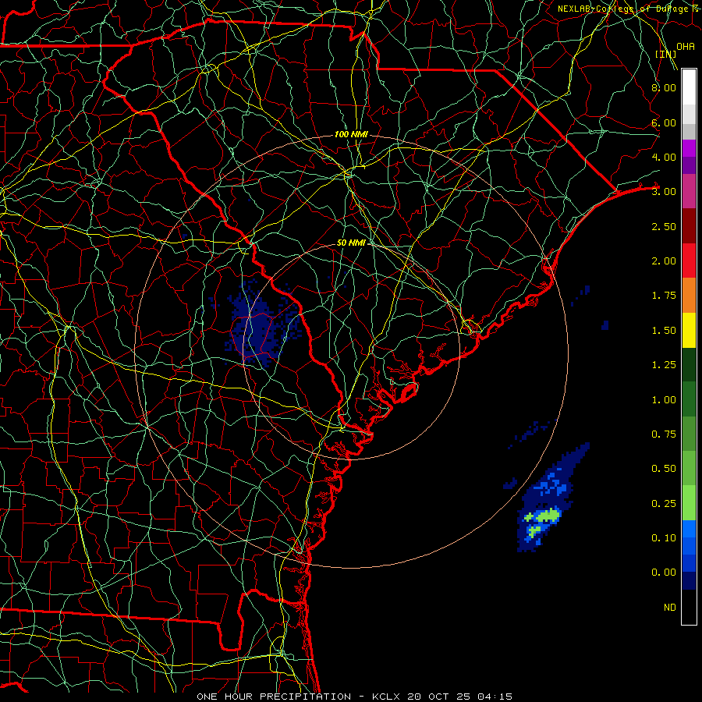The height and width of the screenshot is (702, 702).
Task: Click the 50 NMI range ring label
Action: point(351,243)
